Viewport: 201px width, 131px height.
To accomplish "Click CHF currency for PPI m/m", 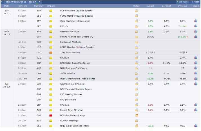I will (39, 105).
